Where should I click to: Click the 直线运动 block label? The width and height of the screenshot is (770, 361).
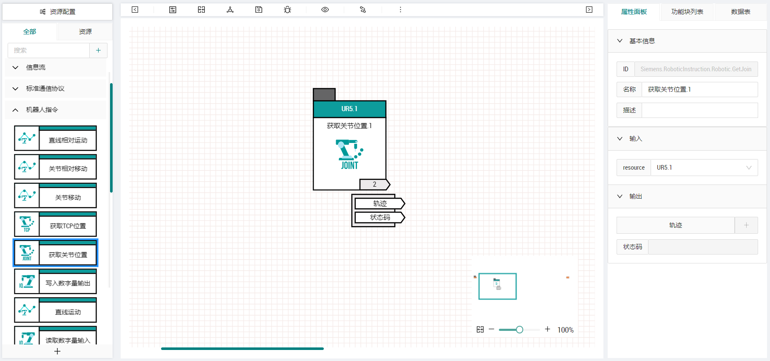[68, 312]
